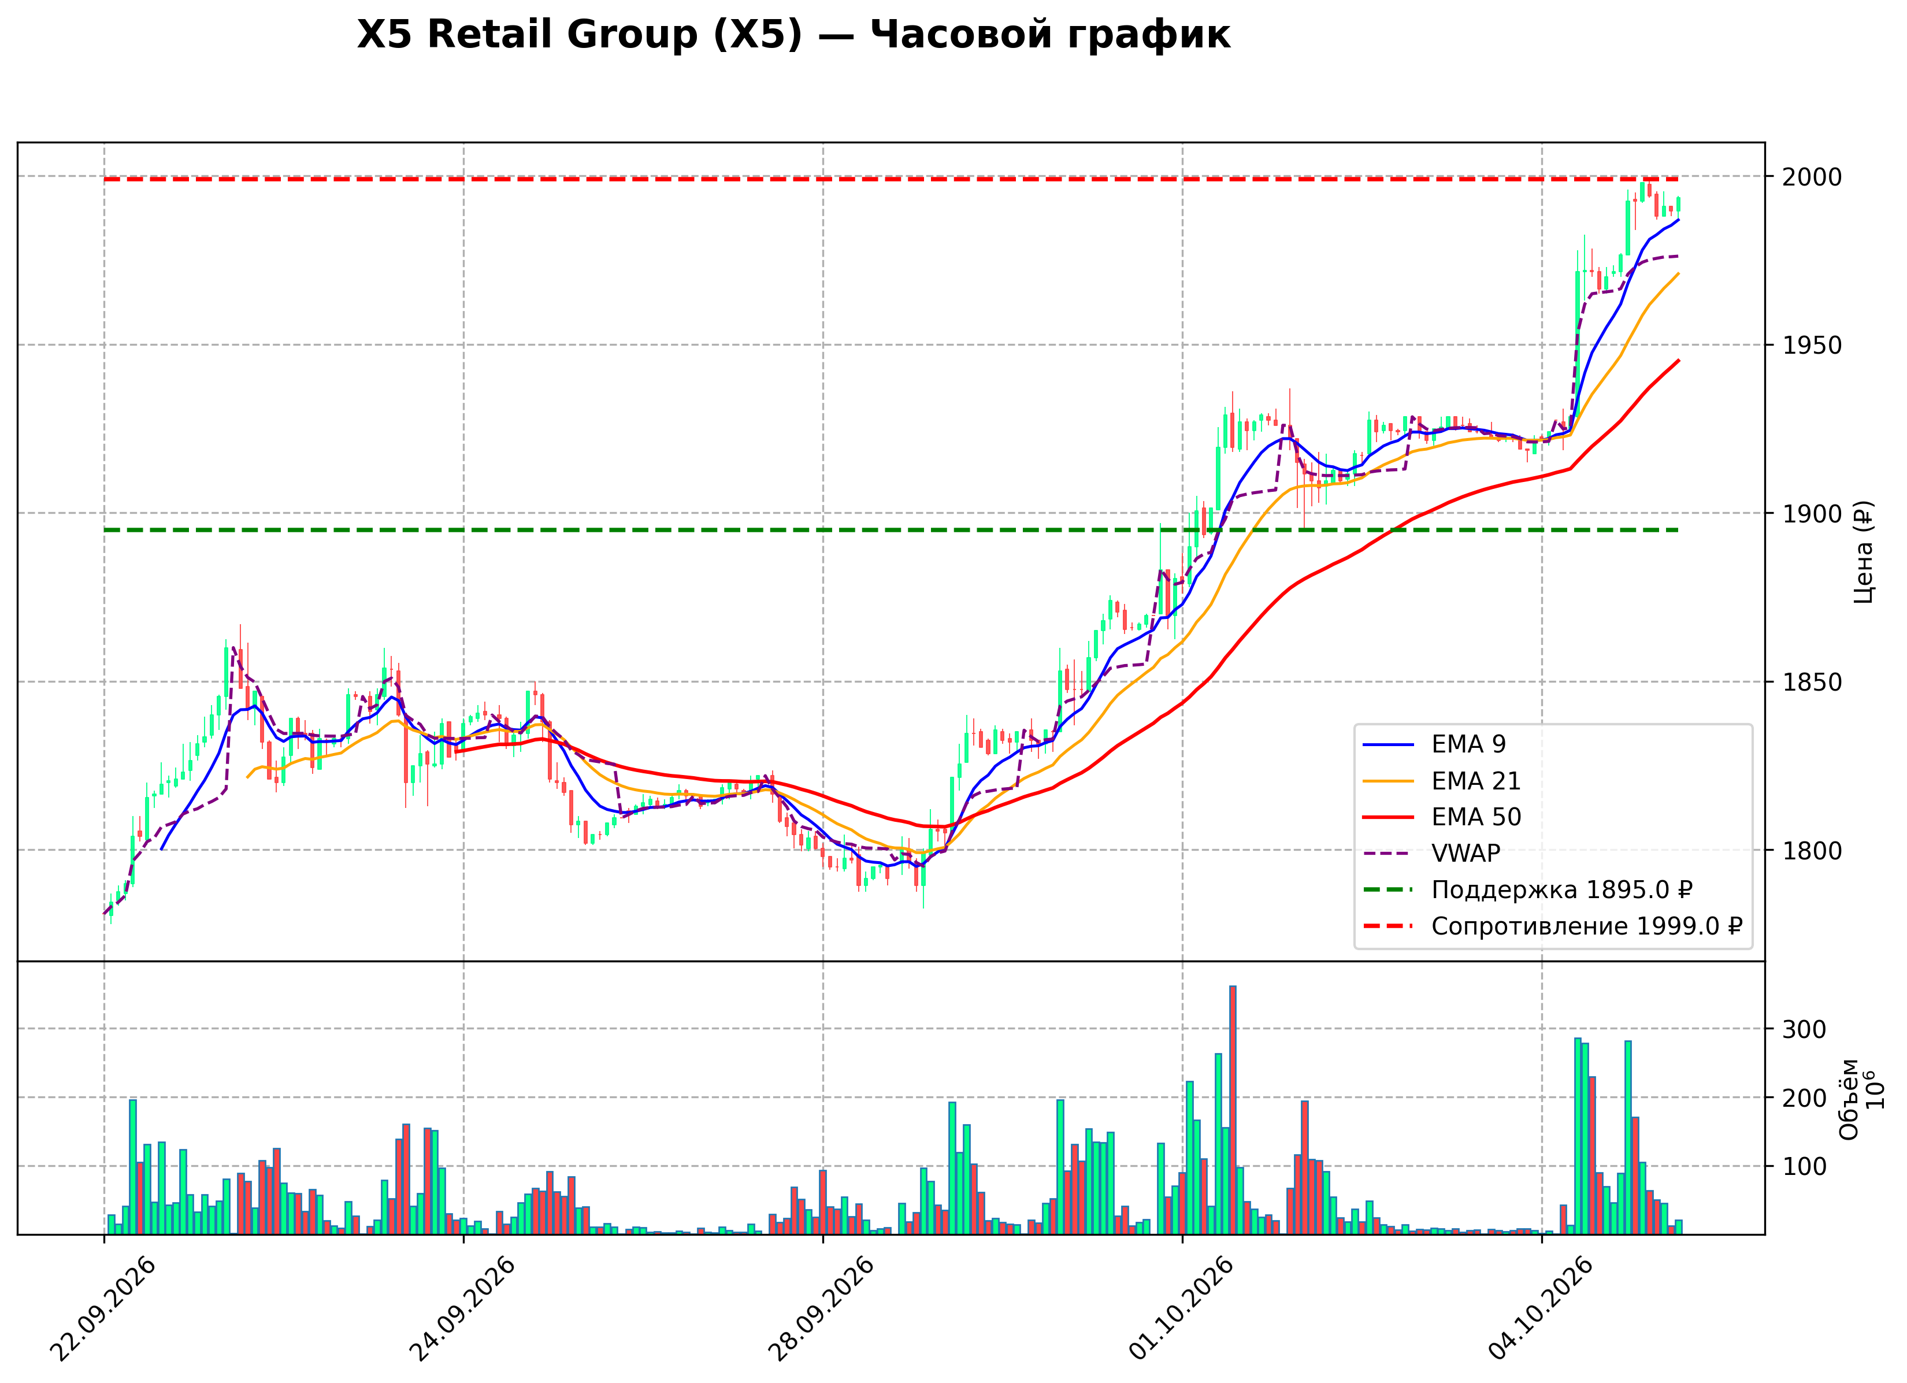Click the 04.10.2026 date axis label
This screenshot has width=1907, height=1383.
1541,1309
